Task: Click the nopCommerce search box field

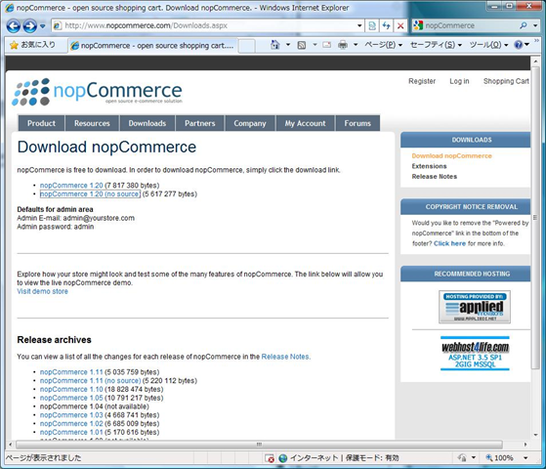Action: click(x=470, y=25)
